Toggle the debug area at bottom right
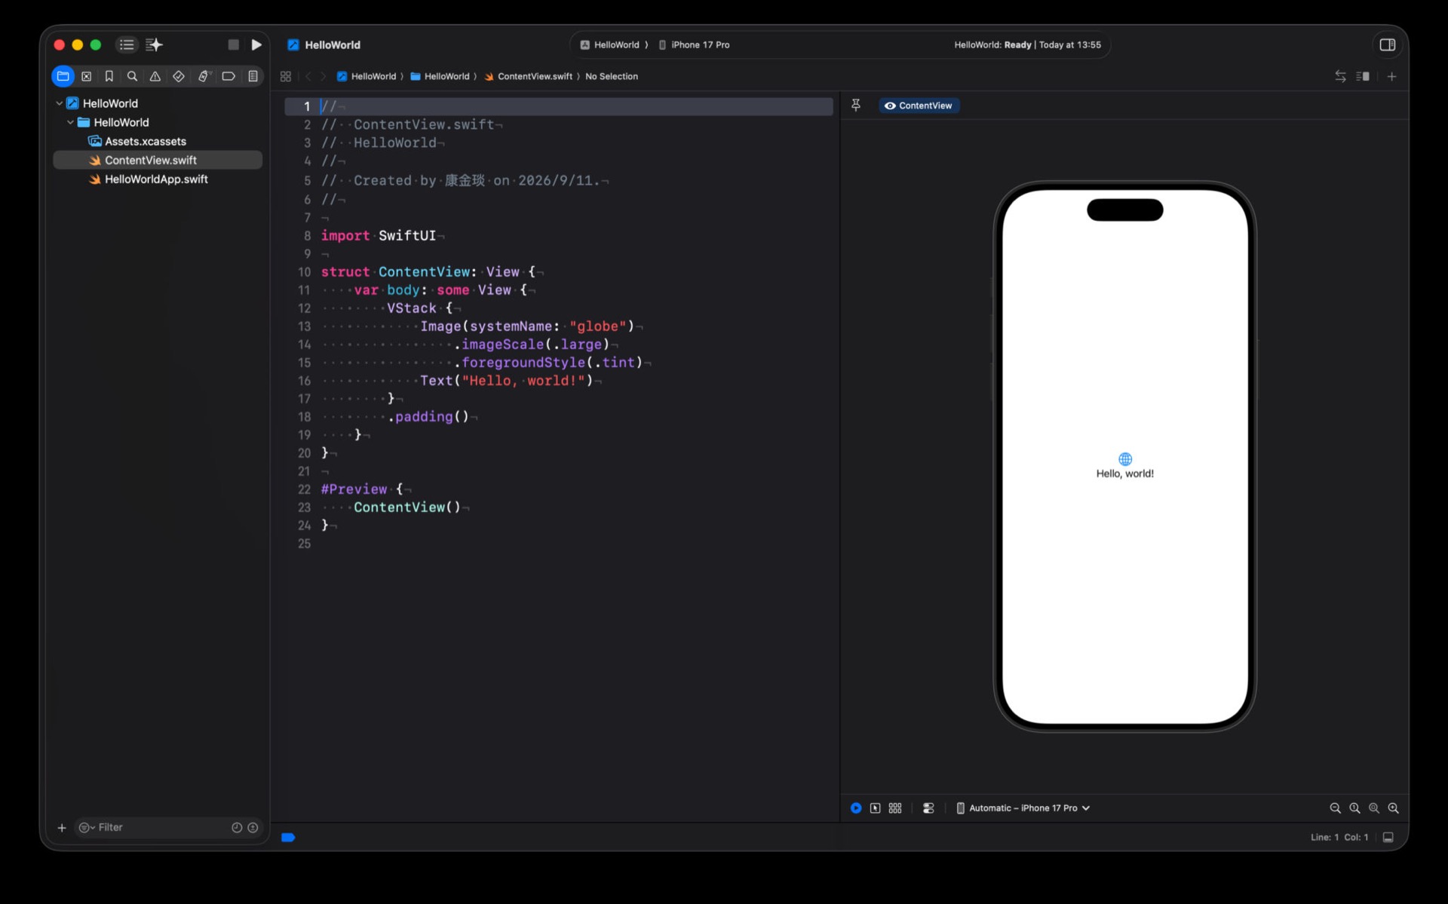1448x904 pixels. (x=1388, y=837)
